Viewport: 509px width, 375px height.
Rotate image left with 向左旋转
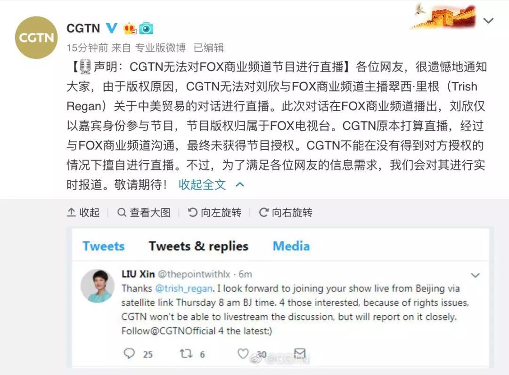click(214, 213)
